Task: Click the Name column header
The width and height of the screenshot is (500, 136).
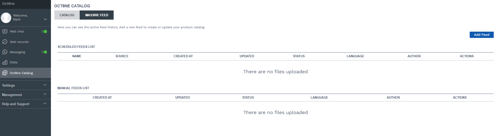Action: pyautogui.click(x=77, y=56)
